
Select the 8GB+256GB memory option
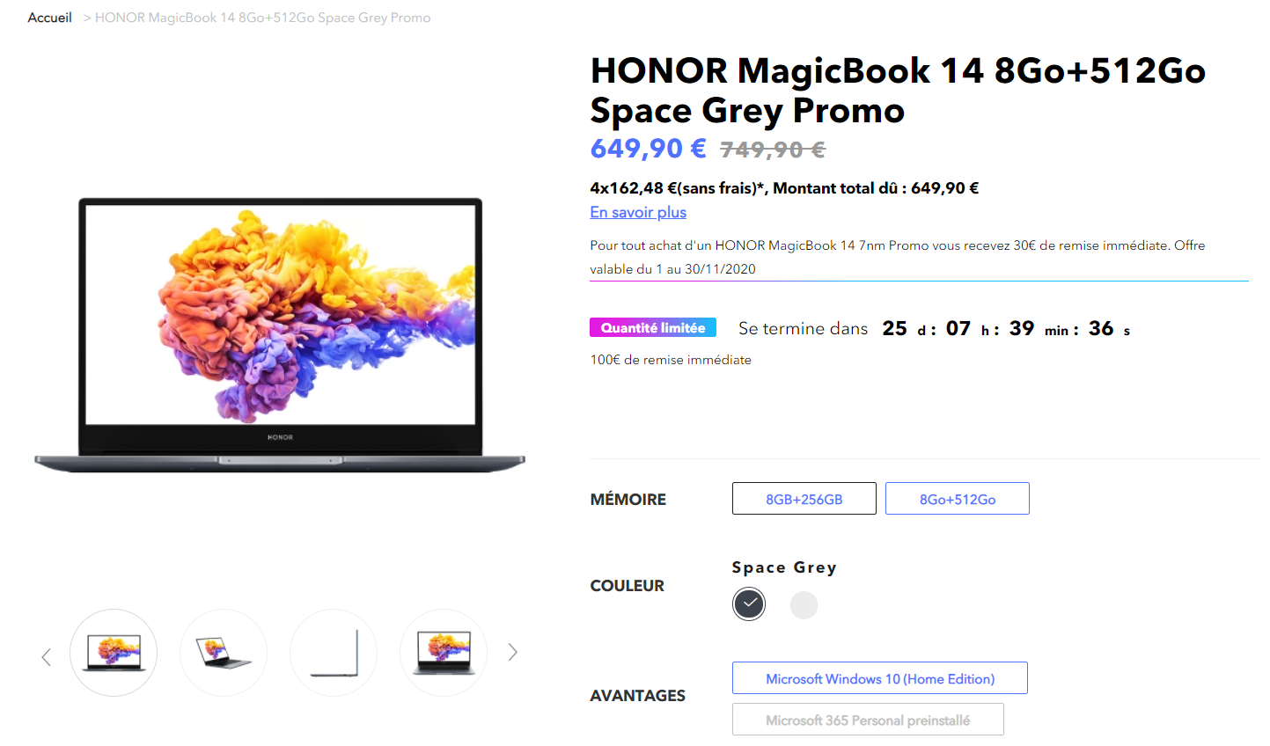(x=804, y=499)
